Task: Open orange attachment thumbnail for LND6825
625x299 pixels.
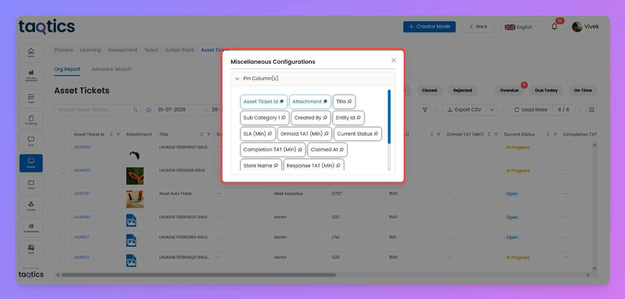Action: (x=135, y=176)
